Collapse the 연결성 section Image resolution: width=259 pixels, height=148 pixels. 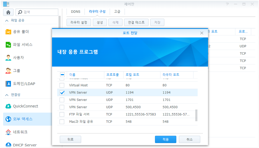point(7,95)
